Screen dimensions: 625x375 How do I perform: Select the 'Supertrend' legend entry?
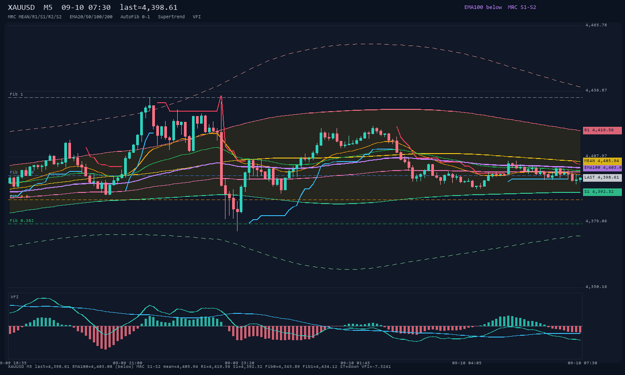[171, 17]
